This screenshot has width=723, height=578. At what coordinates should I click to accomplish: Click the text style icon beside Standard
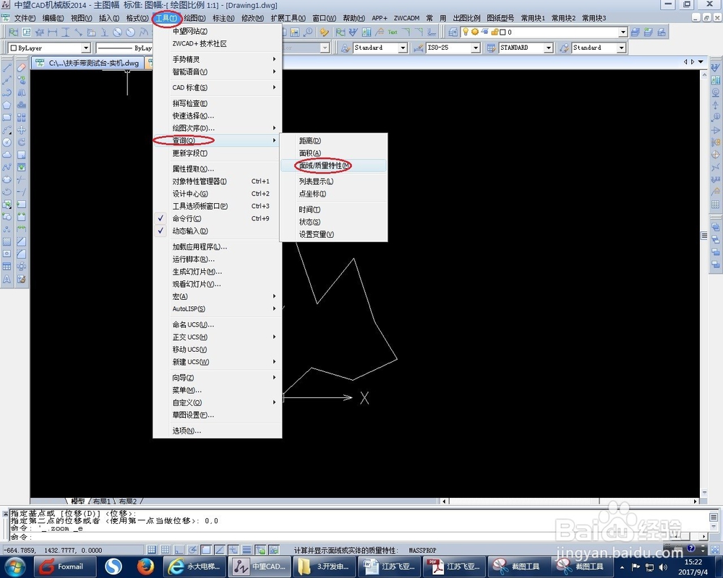pyautogui.click(x=345, y=48)
